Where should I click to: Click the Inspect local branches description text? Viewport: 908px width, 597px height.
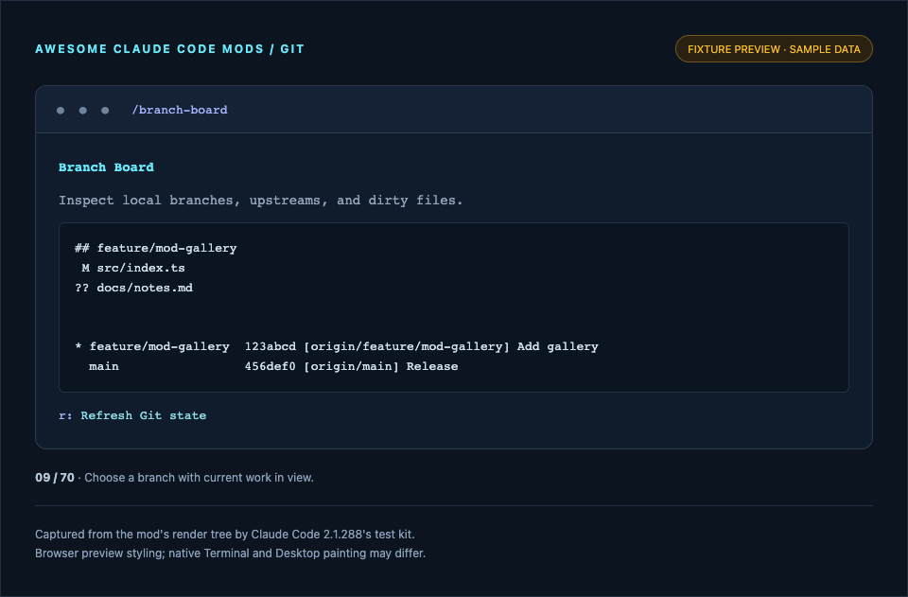pyautogui.click(x=261, y=201)
